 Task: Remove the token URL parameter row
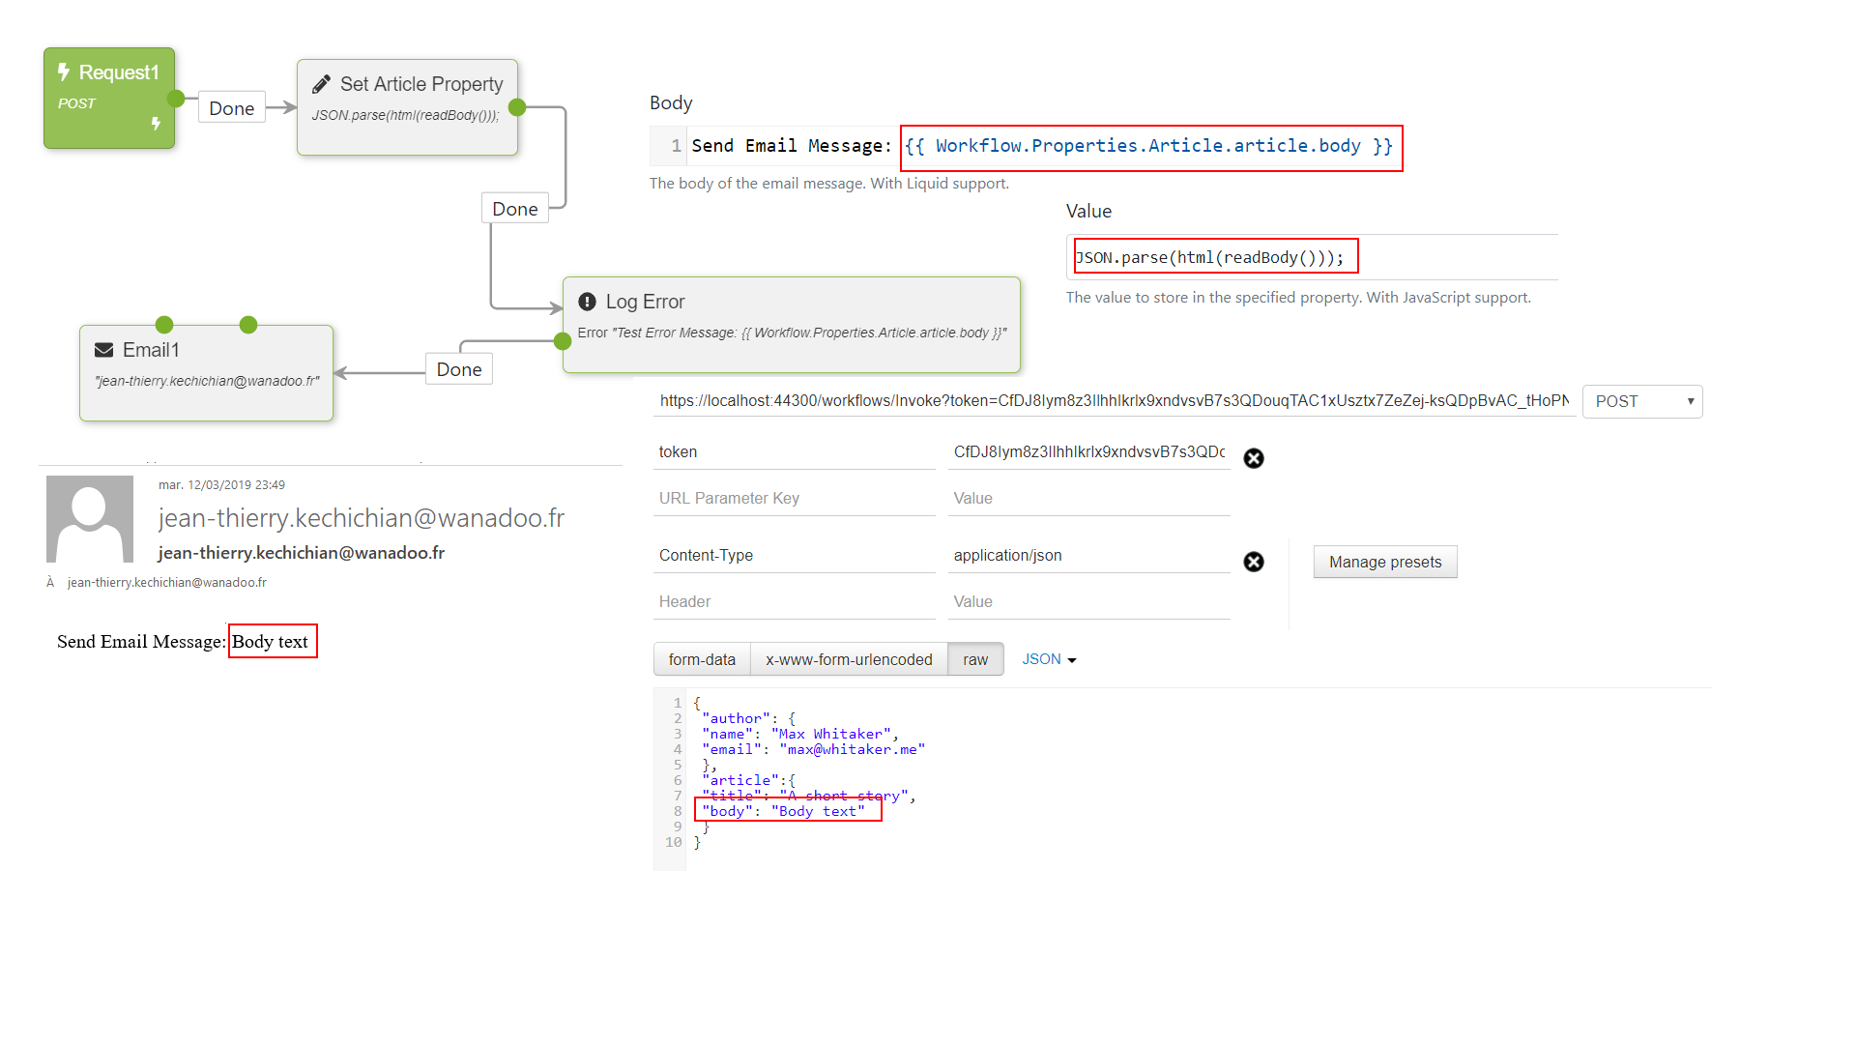pos(1254,458)
